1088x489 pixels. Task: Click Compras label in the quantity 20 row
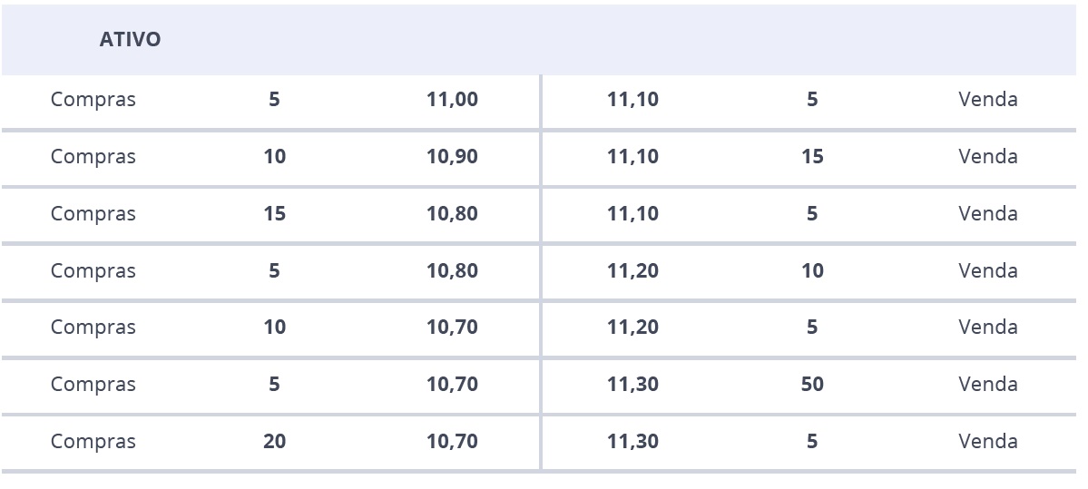[93, 441]
